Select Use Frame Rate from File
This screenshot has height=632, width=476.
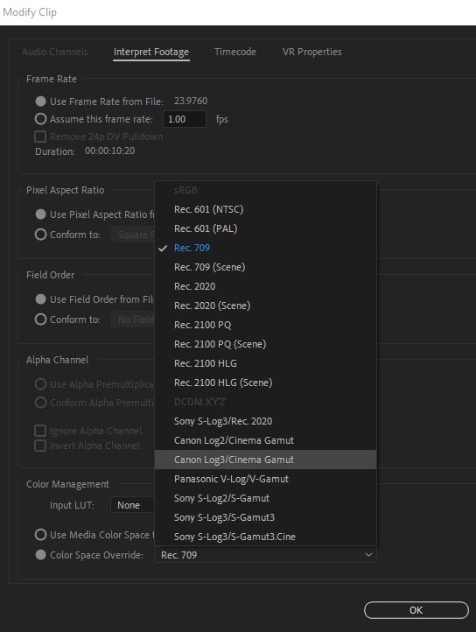pyautogui.click(x=41, y=102)
